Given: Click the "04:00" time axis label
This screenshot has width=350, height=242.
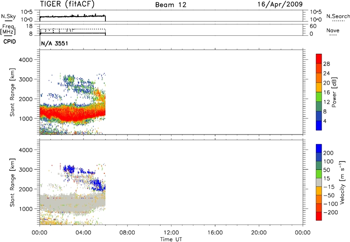Looking at the screenshot, I should click(83, 233).
